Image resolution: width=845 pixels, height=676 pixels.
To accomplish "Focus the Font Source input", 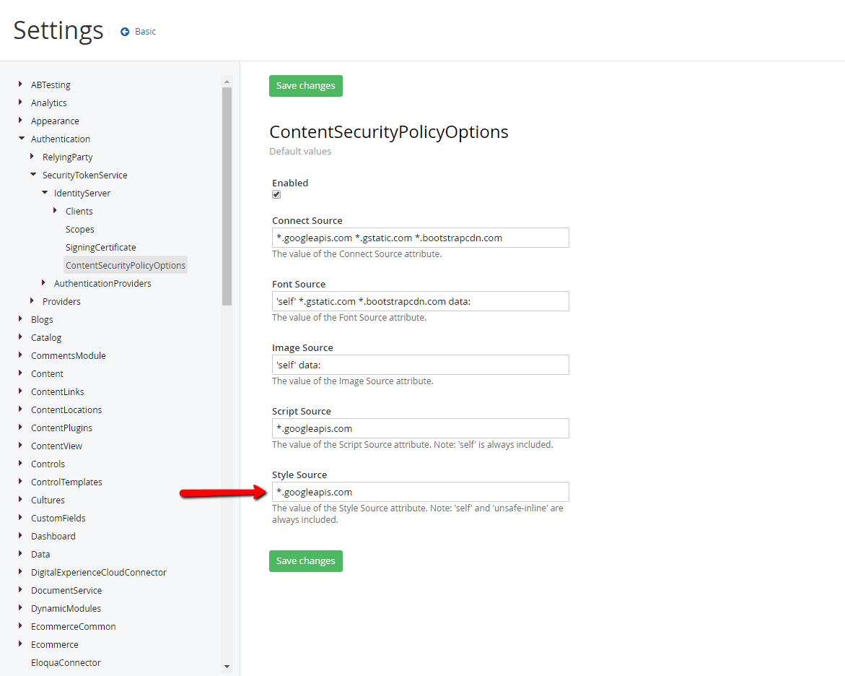I will pyautogui.click(x=421, y=302).
